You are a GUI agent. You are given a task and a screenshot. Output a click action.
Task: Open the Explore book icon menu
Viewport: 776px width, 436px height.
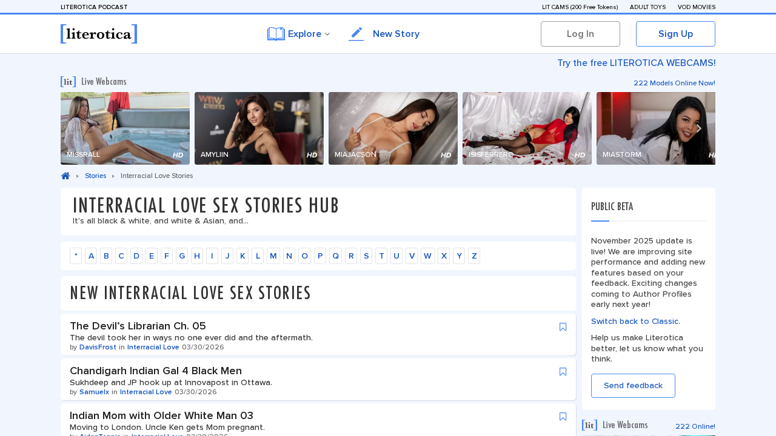coord(276,34)
